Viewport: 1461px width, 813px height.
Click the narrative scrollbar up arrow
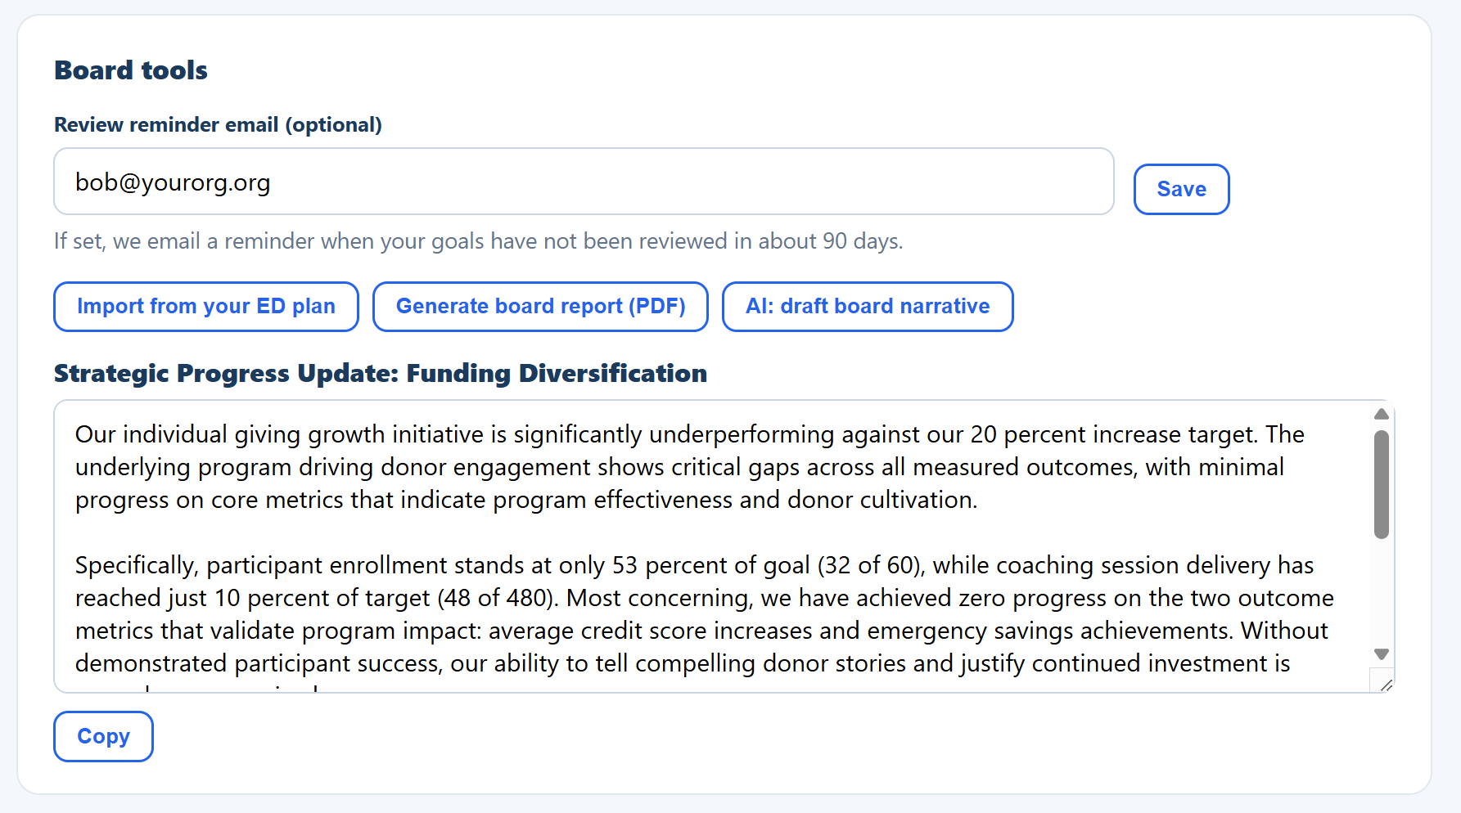[1382, 414]
